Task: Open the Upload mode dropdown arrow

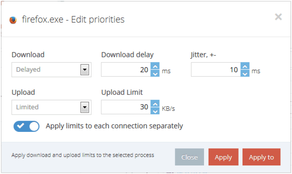Action: (x=84, y=107)
